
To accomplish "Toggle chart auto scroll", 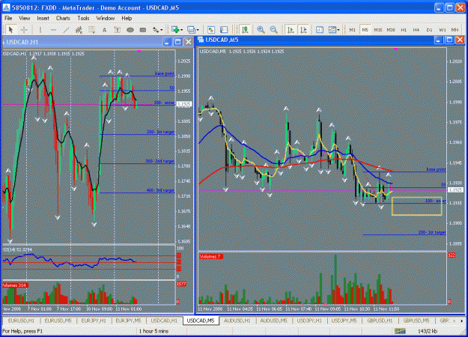I will [x=291, y=30].
